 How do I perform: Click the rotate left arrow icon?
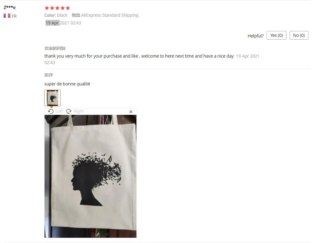click(51, 111)
